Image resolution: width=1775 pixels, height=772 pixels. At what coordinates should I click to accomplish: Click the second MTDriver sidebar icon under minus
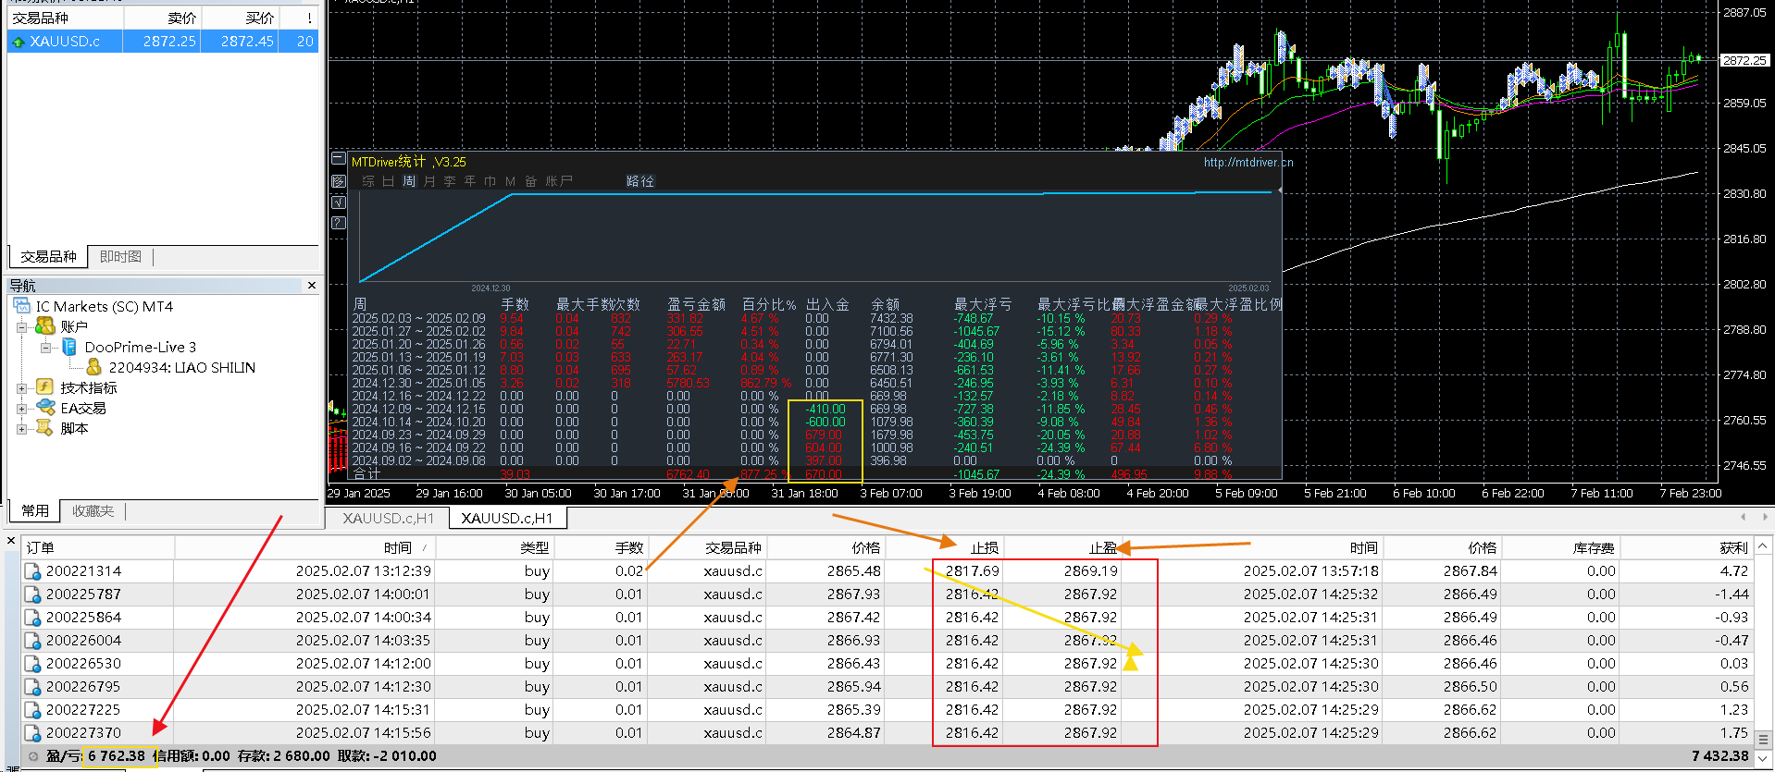pyautogui.click(x=338, y=181)
